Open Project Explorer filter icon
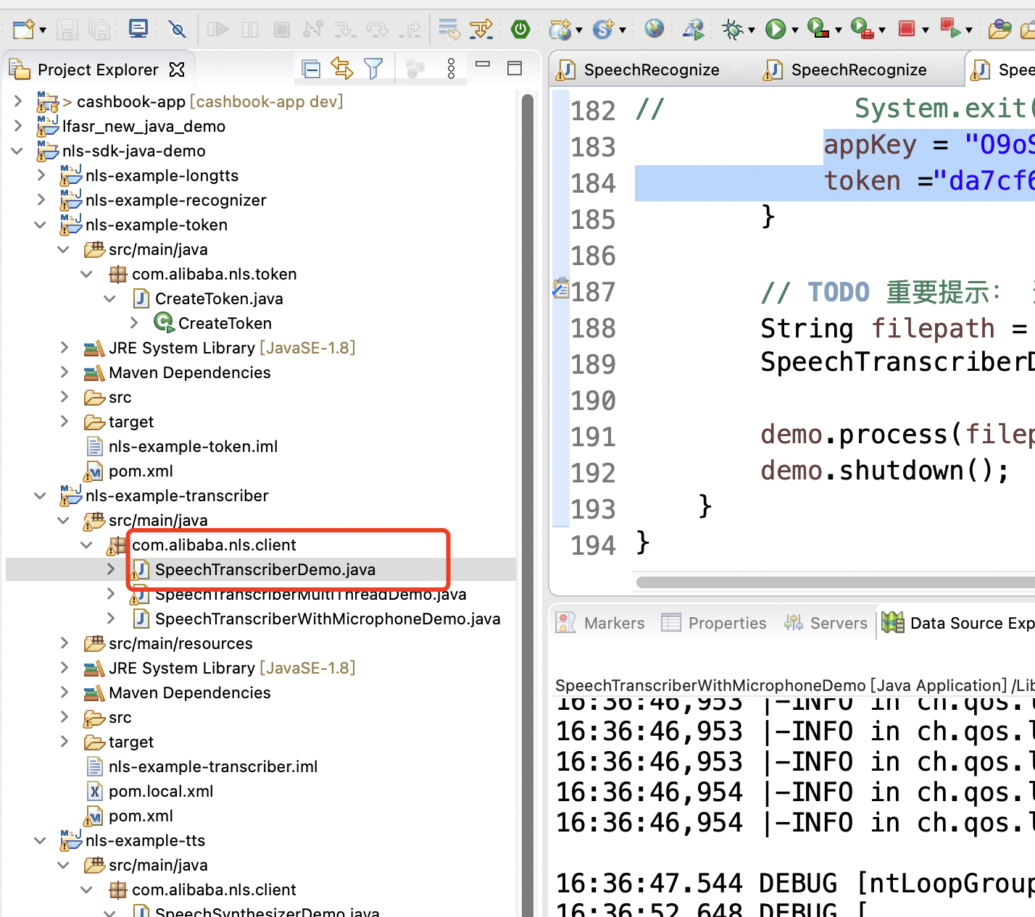1035x917 pixels. [373, 69]
